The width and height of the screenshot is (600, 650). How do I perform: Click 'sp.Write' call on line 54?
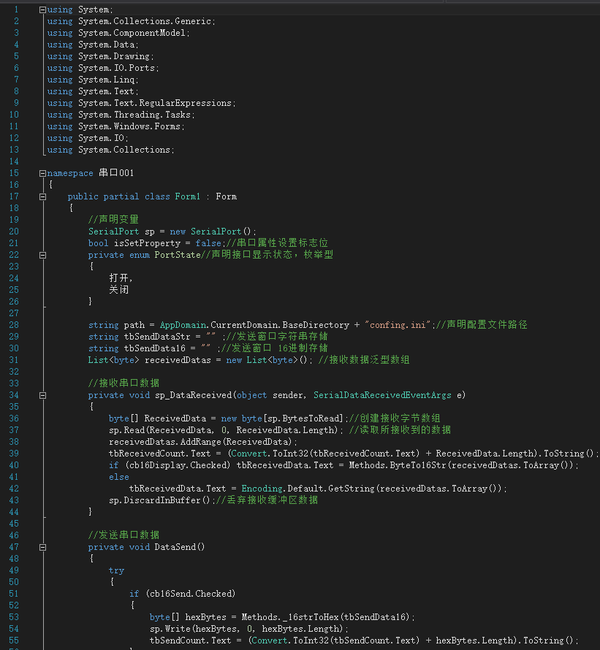click(x=170, y=629)
